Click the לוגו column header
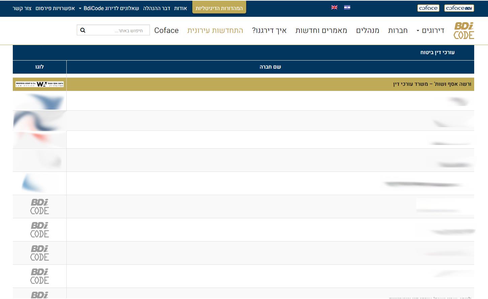The height and width of the screenshot is (299, 488). tap(39, 67)
